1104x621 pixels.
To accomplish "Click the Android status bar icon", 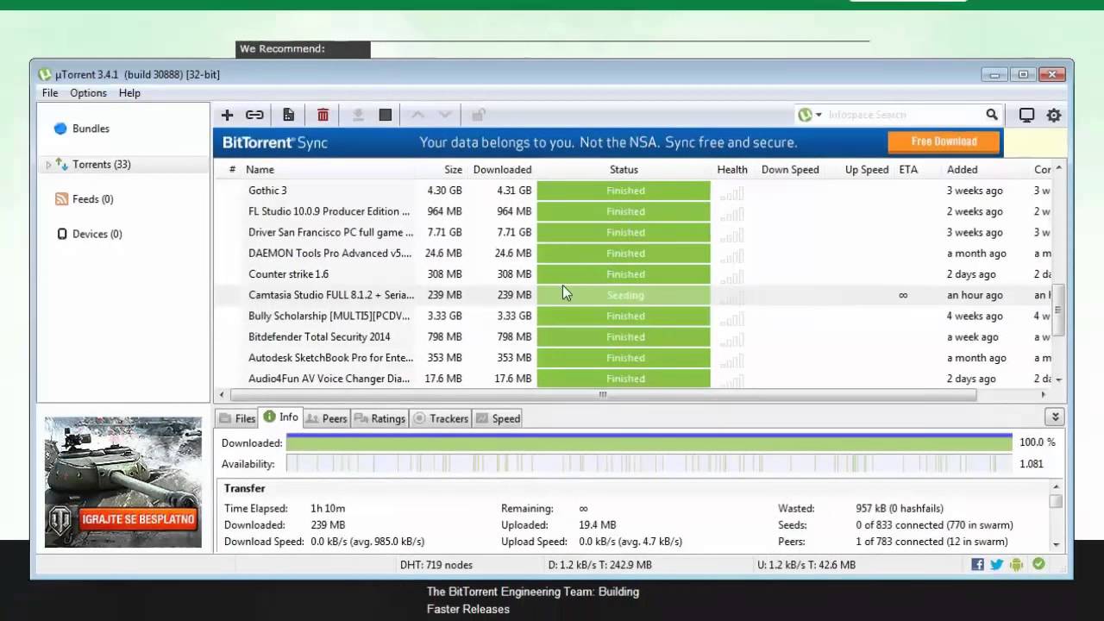I will point(1017,565).
